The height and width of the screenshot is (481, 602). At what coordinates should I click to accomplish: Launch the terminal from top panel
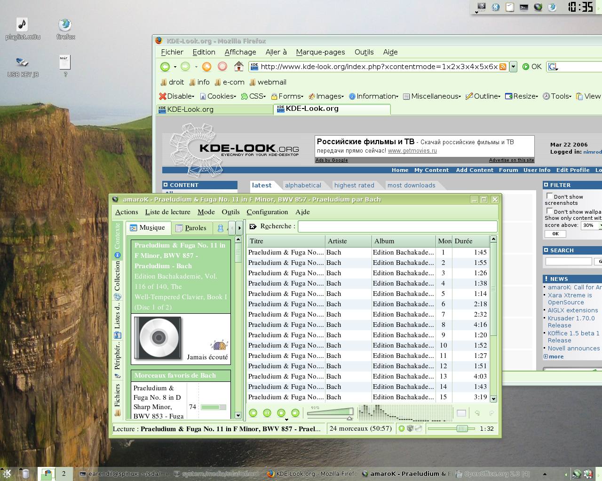[x=524, y=7]
